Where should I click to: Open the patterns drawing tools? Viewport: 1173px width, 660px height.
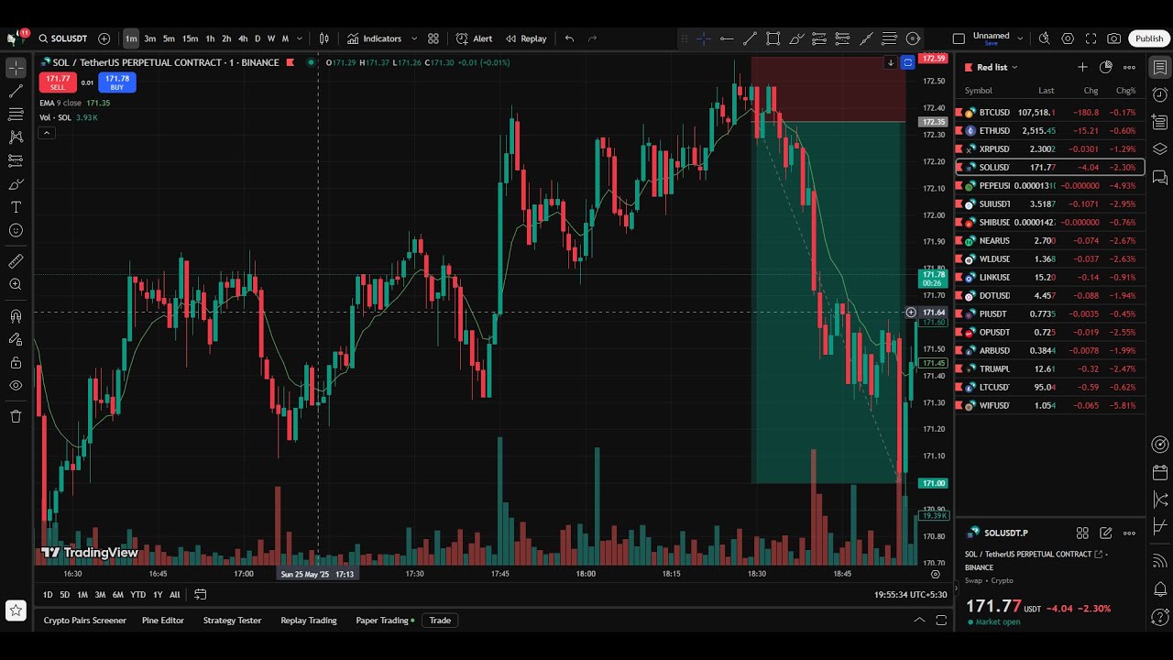[x=16, y=137]
